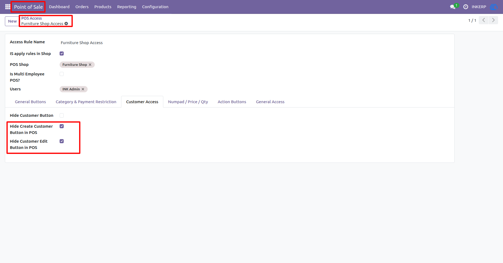Open the Dashboard menu

[x=59, y=7]
